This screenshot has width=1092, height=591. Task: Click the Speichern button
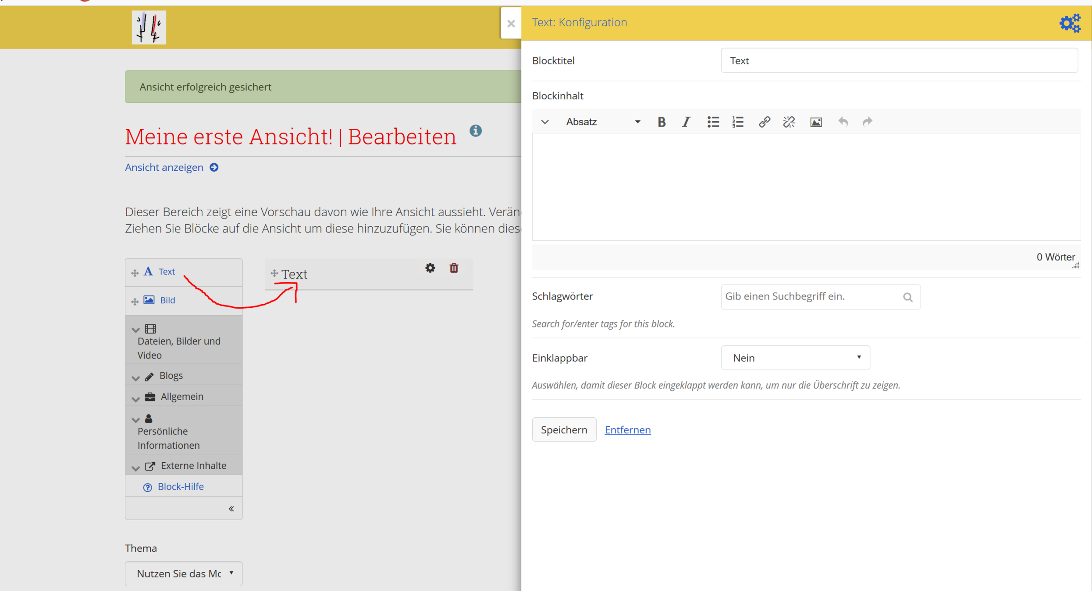click(x=564, y=429)
